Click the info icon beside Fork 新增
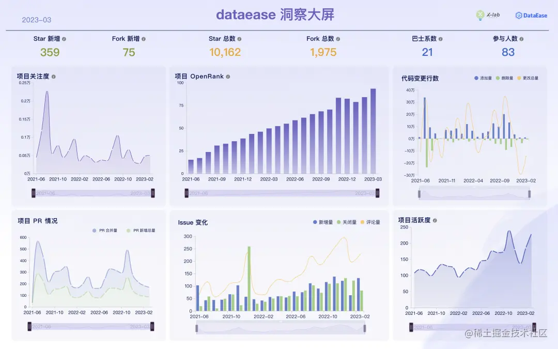This screenshot has width=558, height=349. (x=144, y=39)
